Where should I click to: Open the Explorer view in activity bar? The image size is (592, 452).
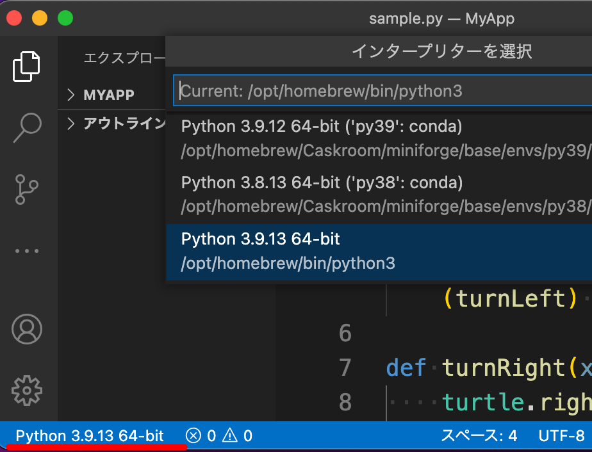[x=27, y=66]
